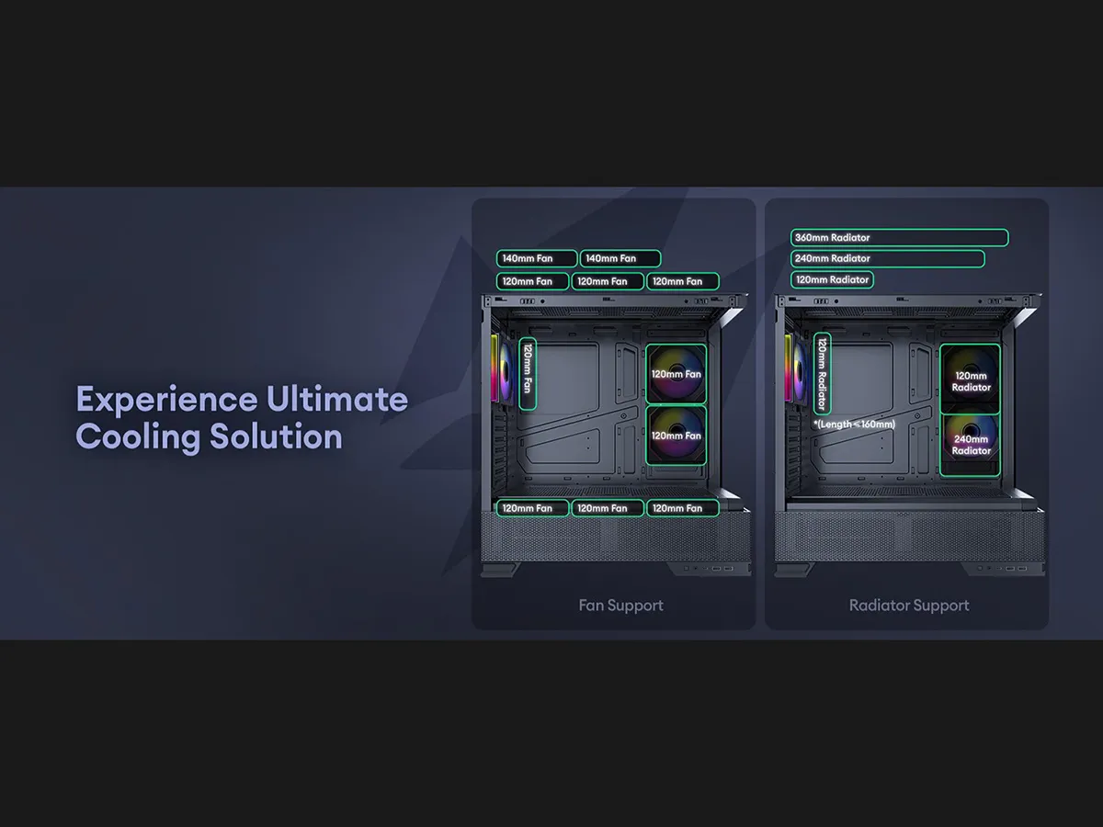Click the "Experience Ultimate Cooling Solution" heading
The width and height of the screenshot is (1103, 827).
(x=242, y=418)
